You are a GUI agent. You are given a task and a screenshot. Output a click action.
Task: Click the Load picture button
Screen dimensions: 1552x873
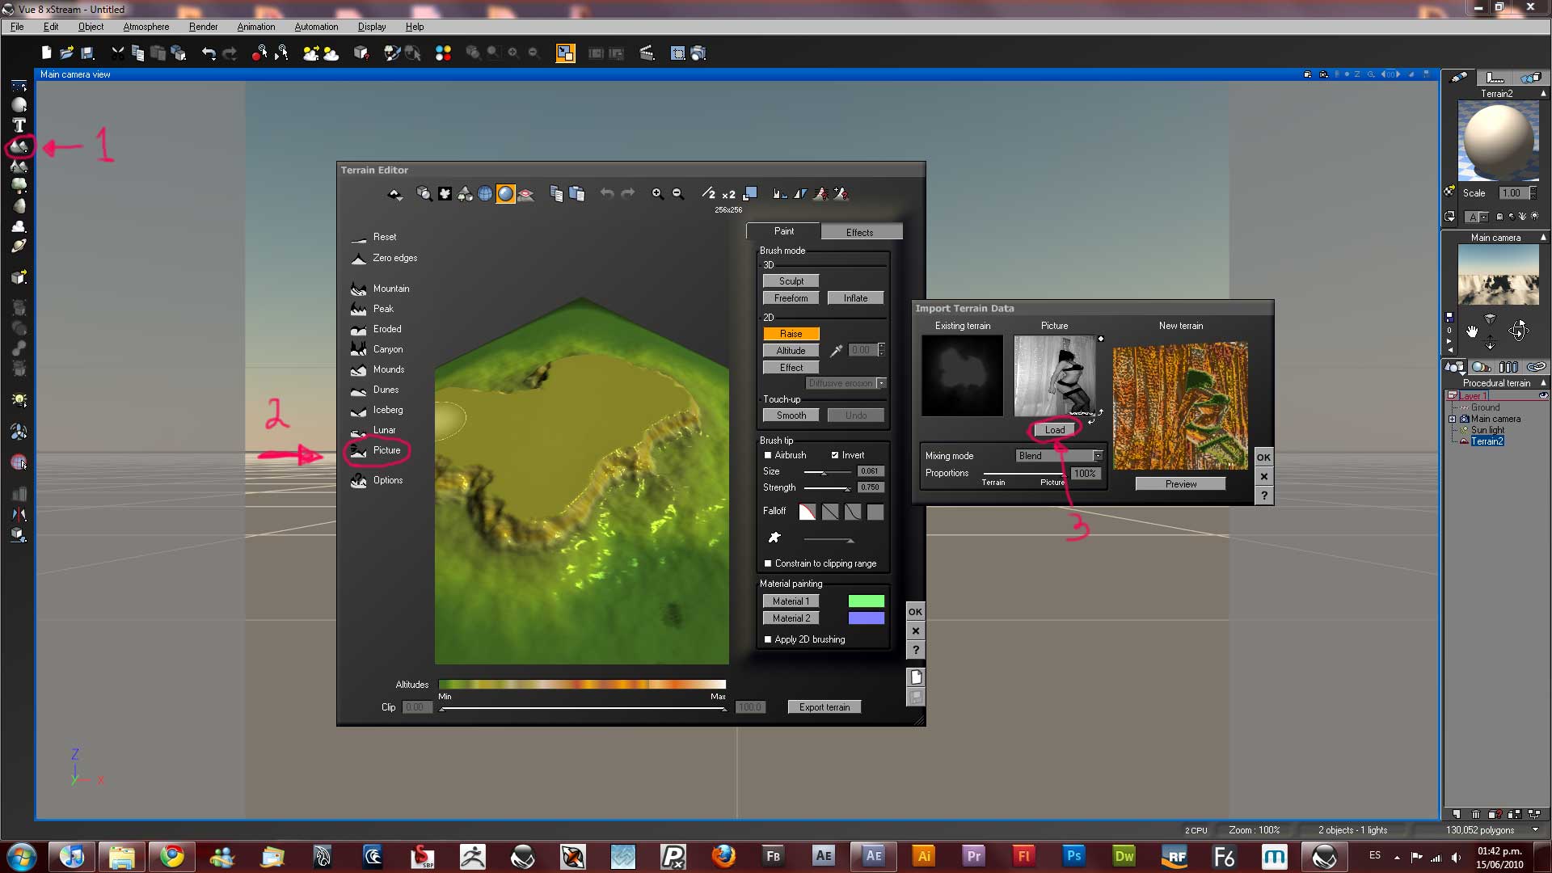point(1054,430)
